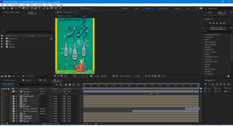This screenshot has height=126, width=233.
Task: Toggle the transparency grid button in viewer
Action: (x=117, y=76)
